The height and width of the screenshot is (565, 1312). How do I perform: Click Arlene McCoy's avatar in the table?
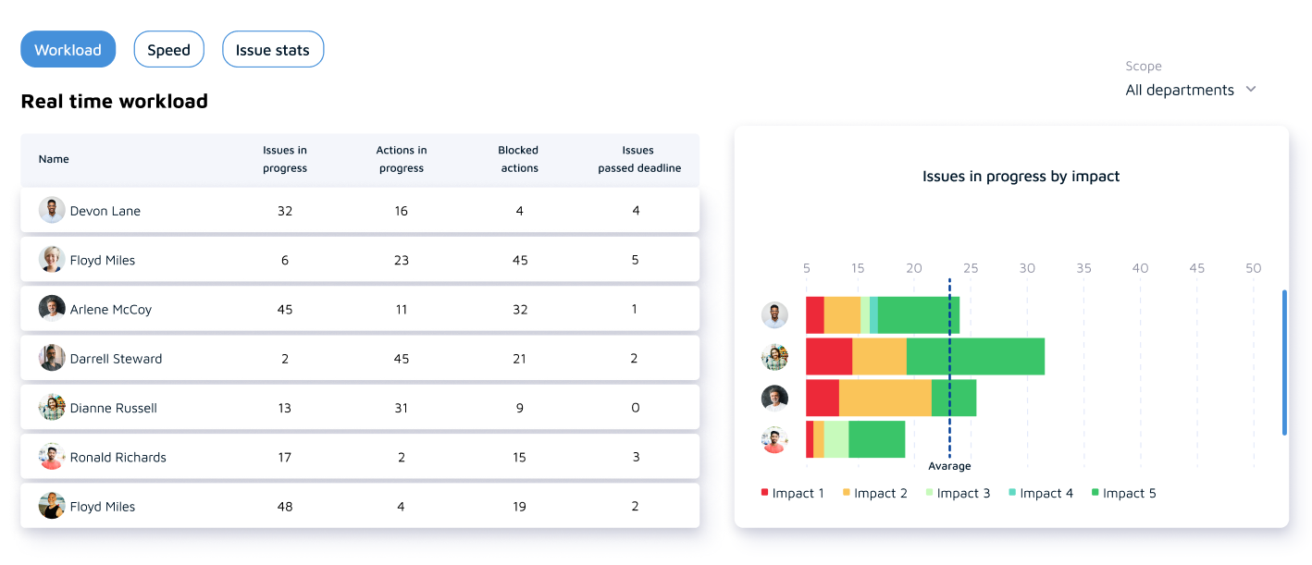point(52,309)
